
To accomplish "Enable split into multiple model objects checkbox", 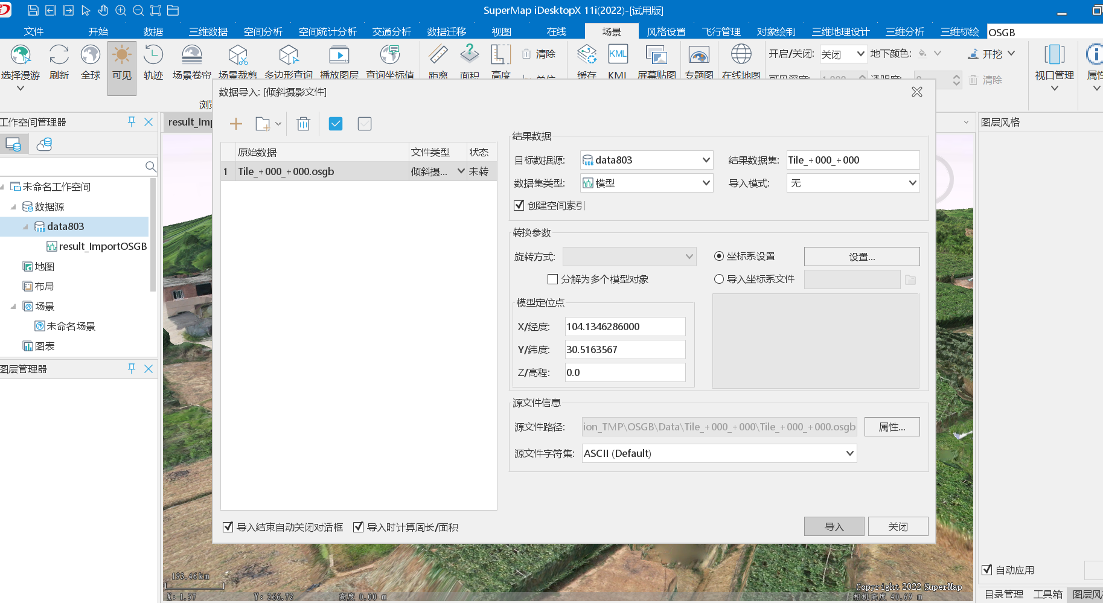I will (552, 279).
